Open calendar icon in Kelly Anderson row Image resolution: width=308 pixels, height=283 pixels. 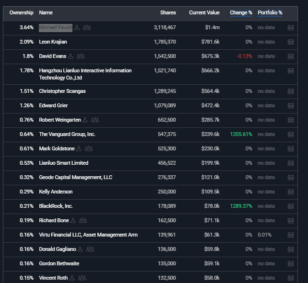point(291,192)
